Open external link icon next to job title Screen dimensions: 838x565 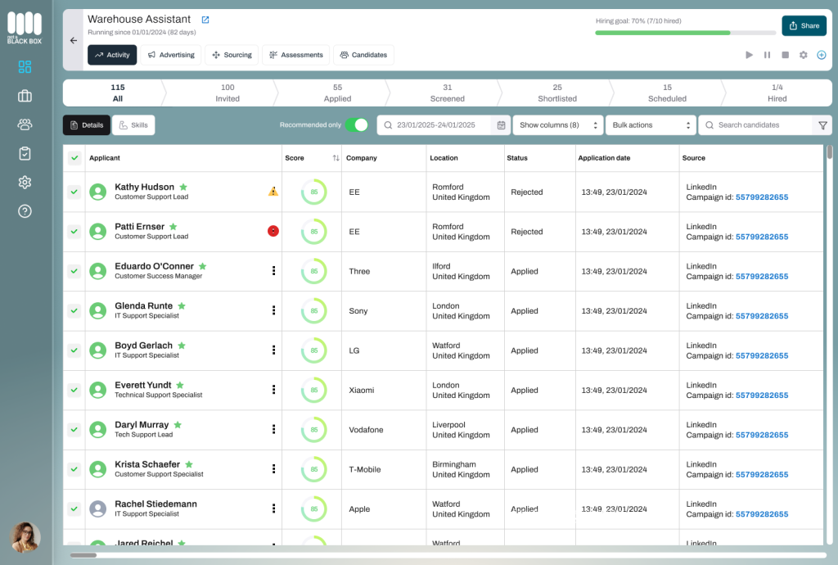coord(205,20)
